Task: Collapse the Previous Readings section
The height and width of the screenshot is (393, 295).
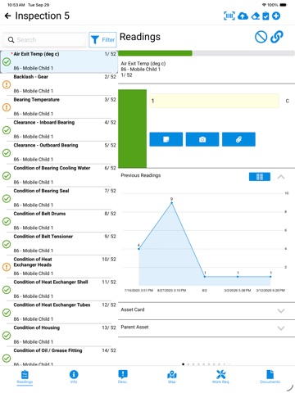Action: 281,177
